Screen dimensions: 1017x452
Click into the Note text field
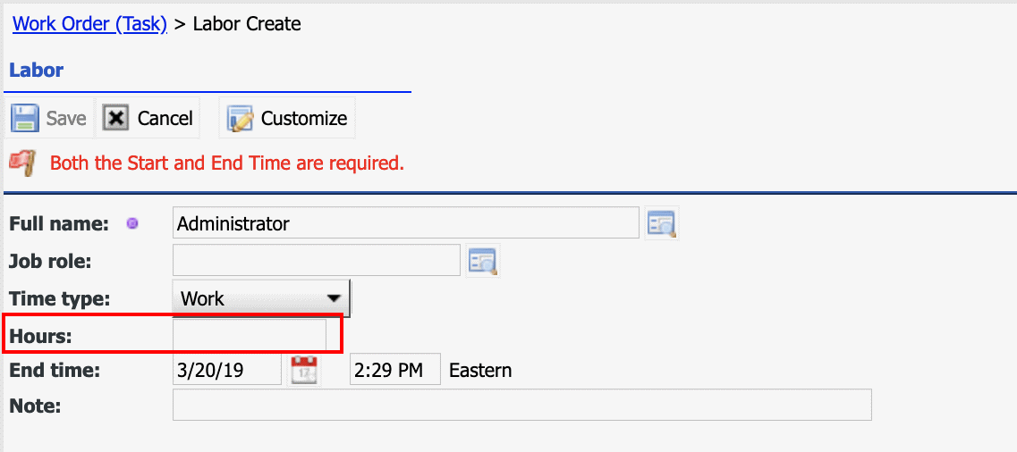point(522,405)
